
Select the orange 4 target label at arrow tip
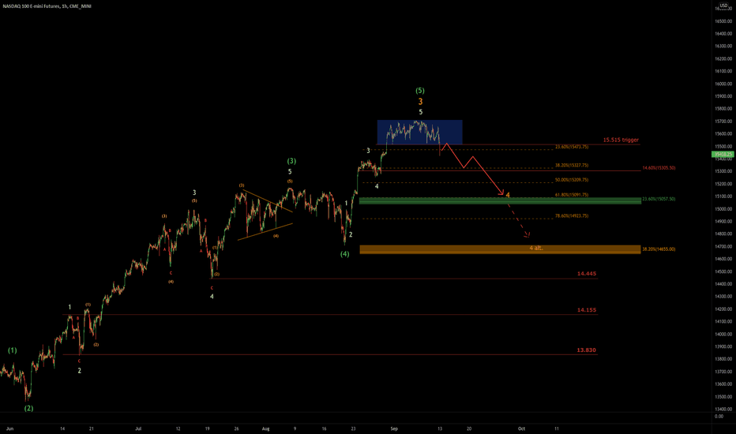[508, 195]
